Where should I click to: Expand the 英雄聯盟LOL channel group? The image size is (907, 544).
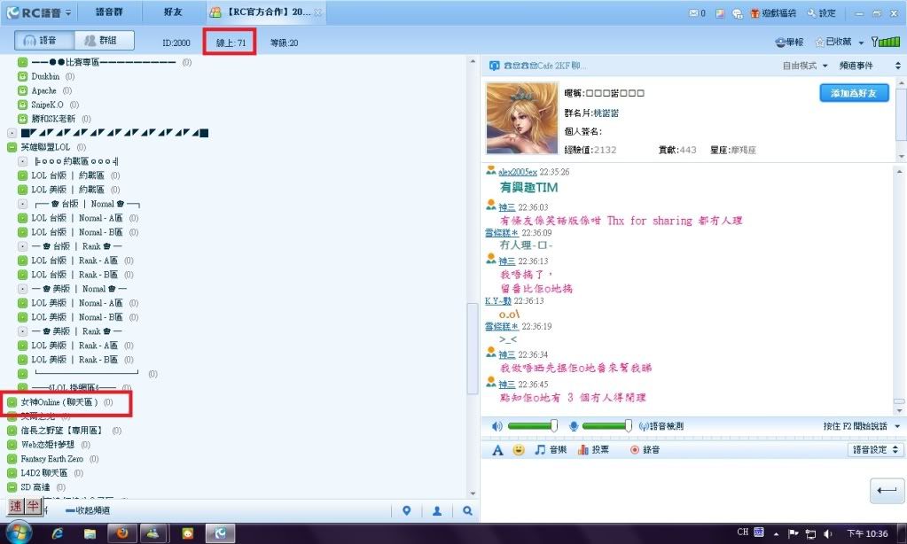pyautogui.click(x=12, y=147)
